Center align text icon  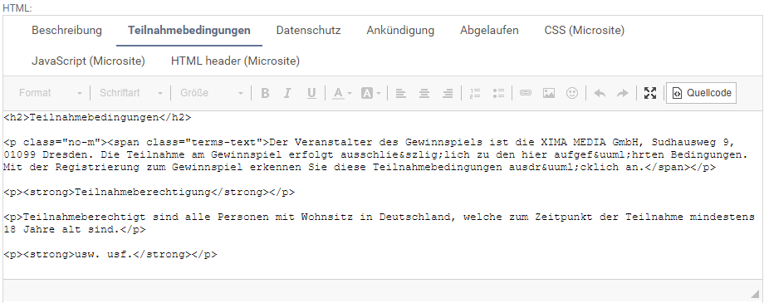coord(424,93)
